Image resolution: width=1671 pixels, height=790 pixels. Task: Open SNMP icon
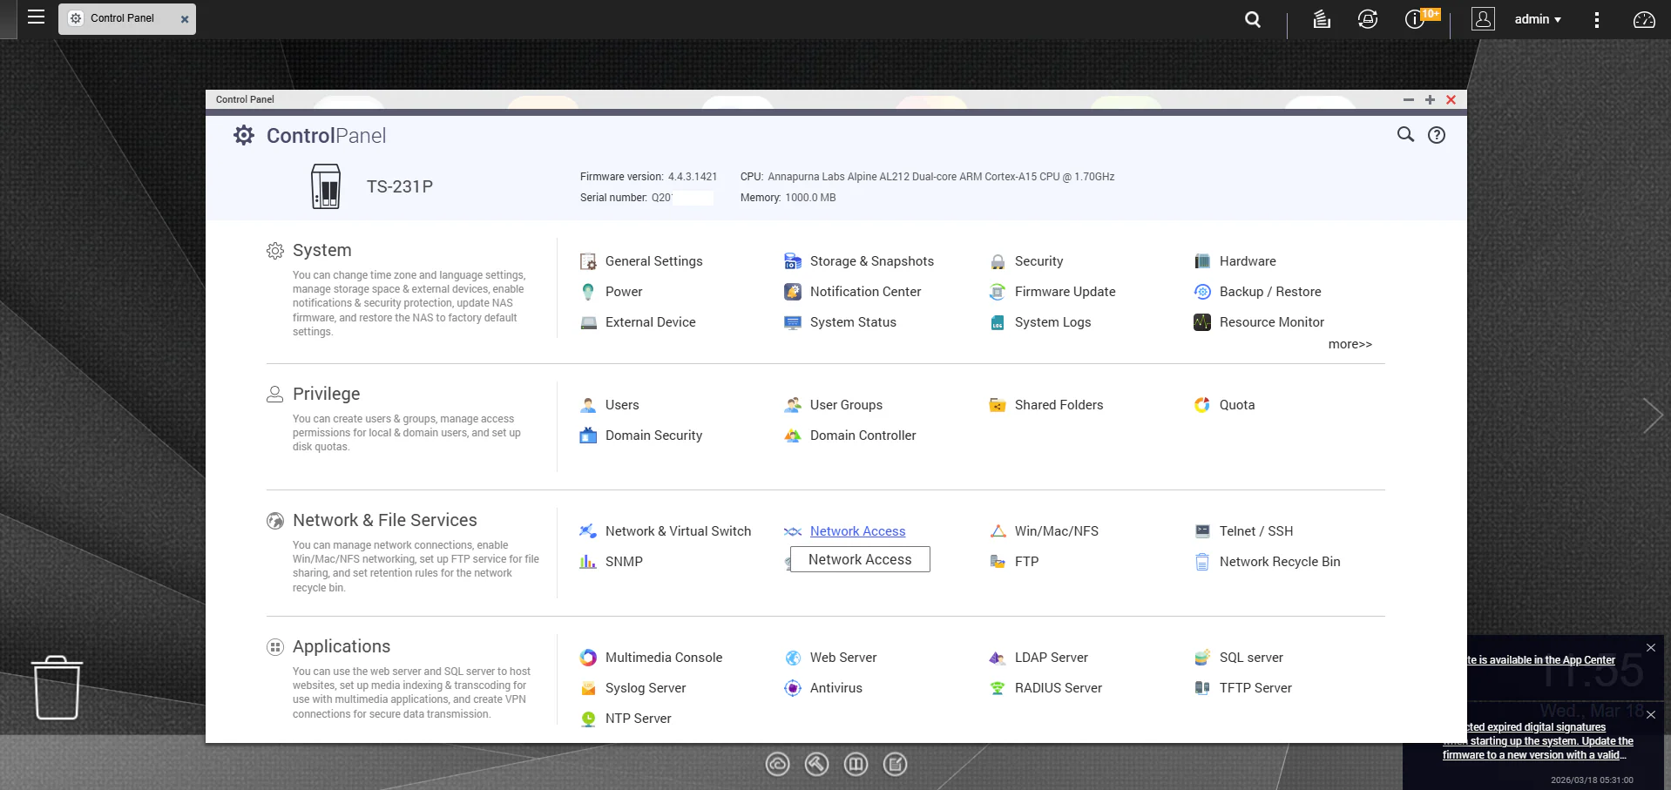(x=588, y=562)
